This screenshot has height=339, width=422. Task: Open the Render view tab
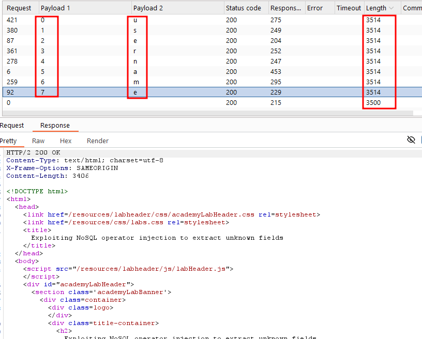pyautogui.click(x=98, y=141)
